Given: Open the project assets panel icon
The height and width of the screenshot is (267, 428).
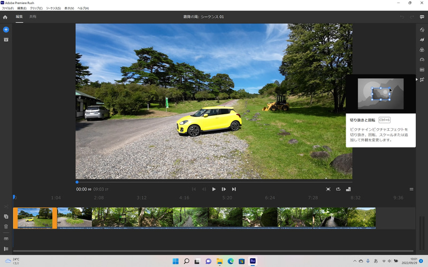Looking at the screenshot, I should point(6,40).
